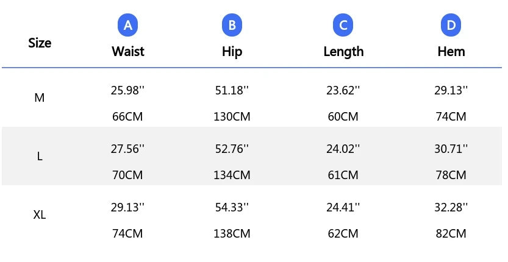Click the 66CM waist measurement
Image resolution: width=508 pixels, height=262 pixels.
coord(127,116)
